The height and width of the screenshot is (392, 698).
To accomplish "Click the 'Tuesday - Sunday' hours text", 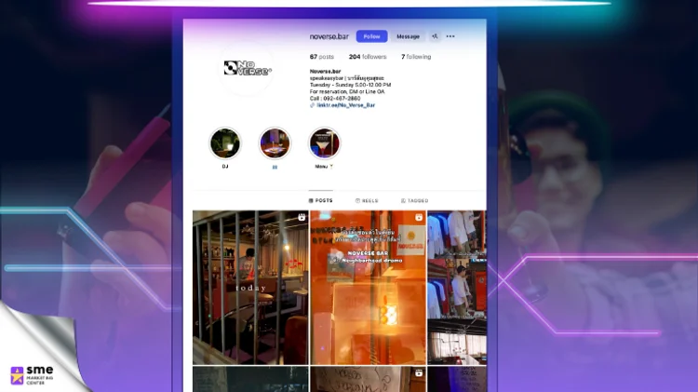I will [x=350, y=85].
